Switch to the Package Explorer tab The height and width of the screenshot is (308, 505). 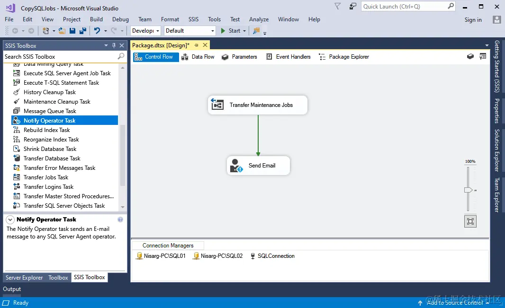coord(343,57)
